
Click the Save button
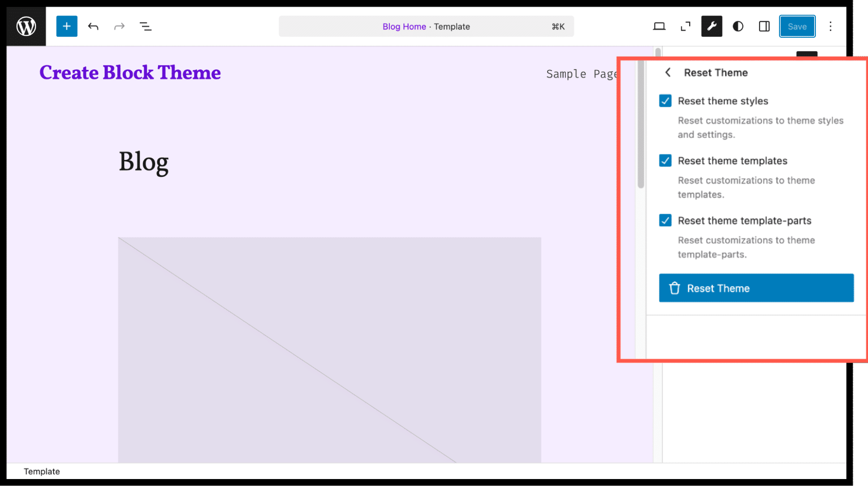(797, 26)
